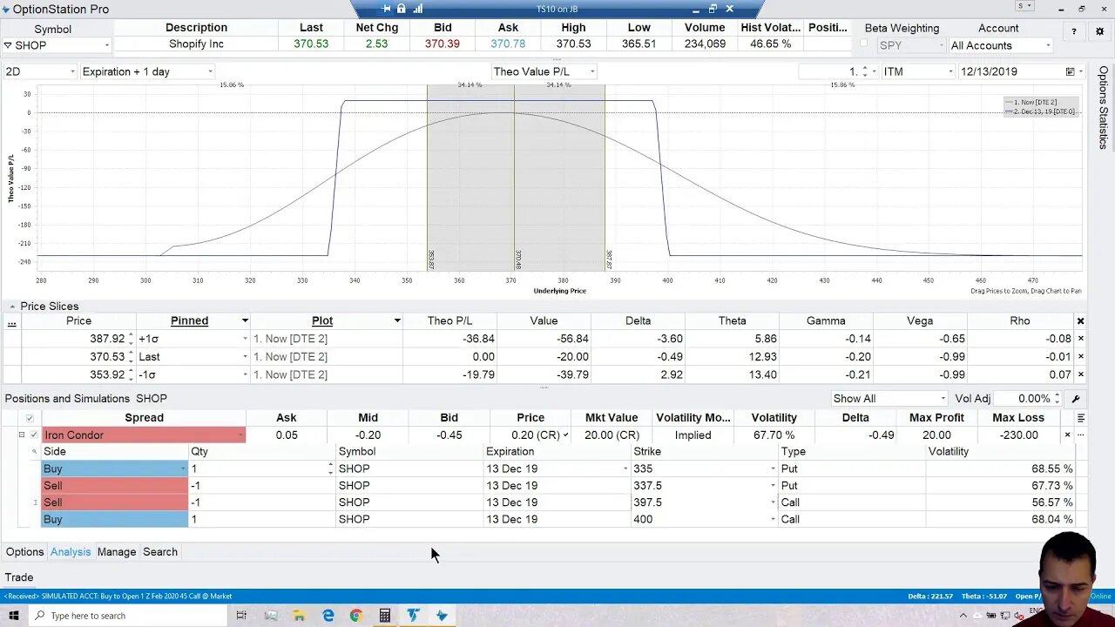Click the Max Profit column header
1115x627 pixels.
936,418
